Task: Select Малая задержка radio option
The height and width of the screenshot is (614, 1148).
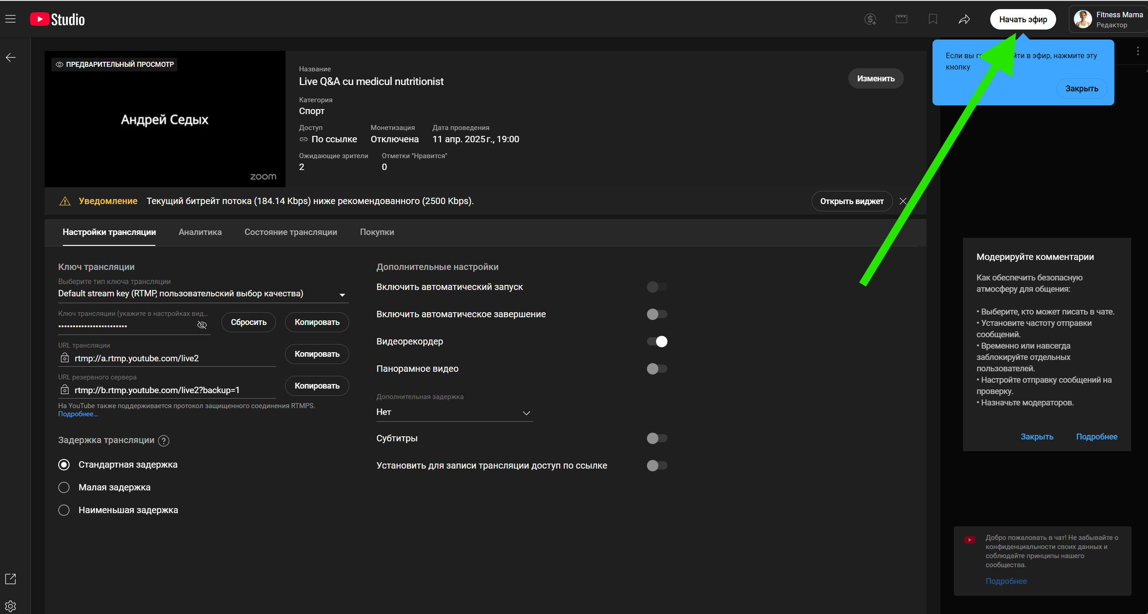Action: pyautogui.click(x=64, y=487)
